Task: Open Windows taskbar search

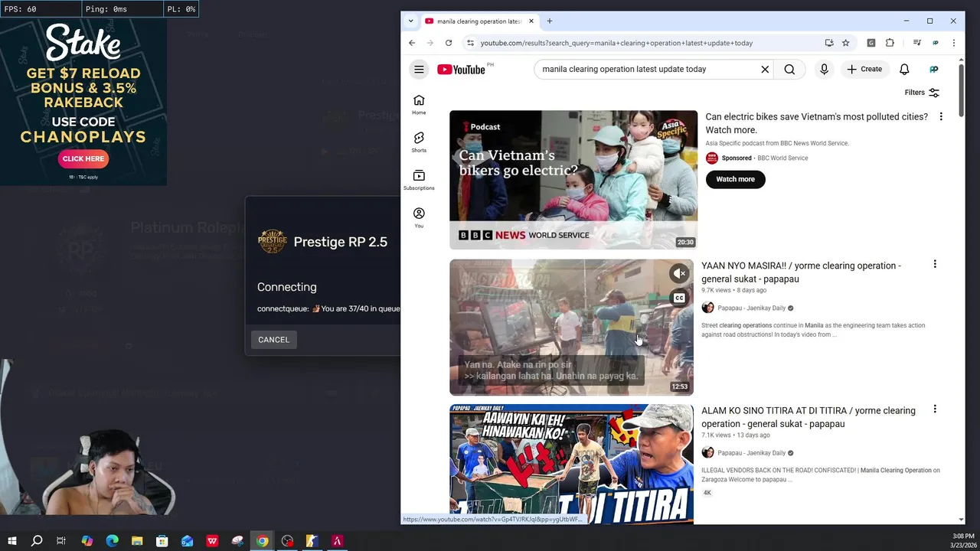Action: [36, 541]
